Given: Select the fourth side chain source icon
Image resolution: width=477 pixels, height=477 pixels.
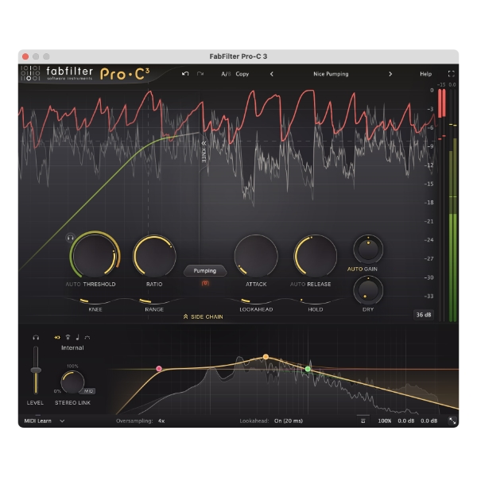Looking at the screenshot, I should (87, 337).
